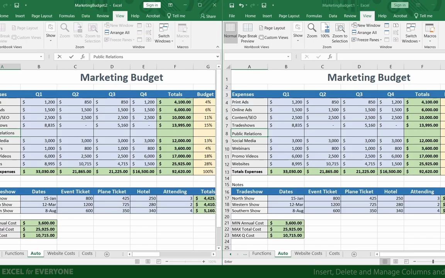Select the Page Layout view icon
This screenshot has height=278, width=445.
pos(272,28)
